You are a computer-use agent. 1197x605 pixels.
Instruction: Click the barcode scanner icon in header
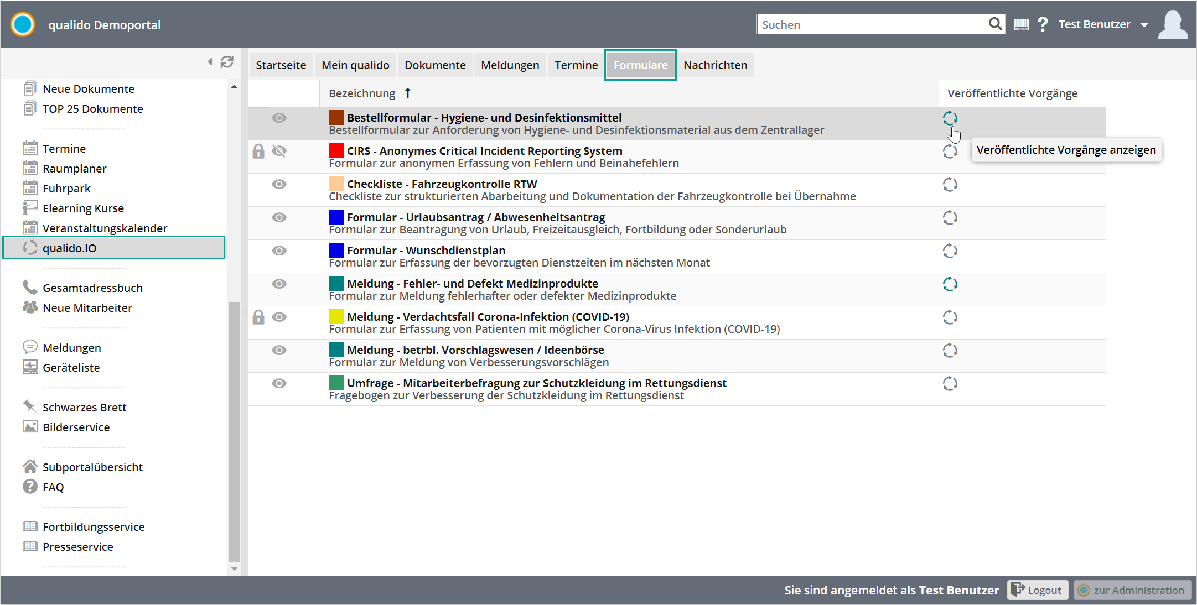(x=1021, y=24)
